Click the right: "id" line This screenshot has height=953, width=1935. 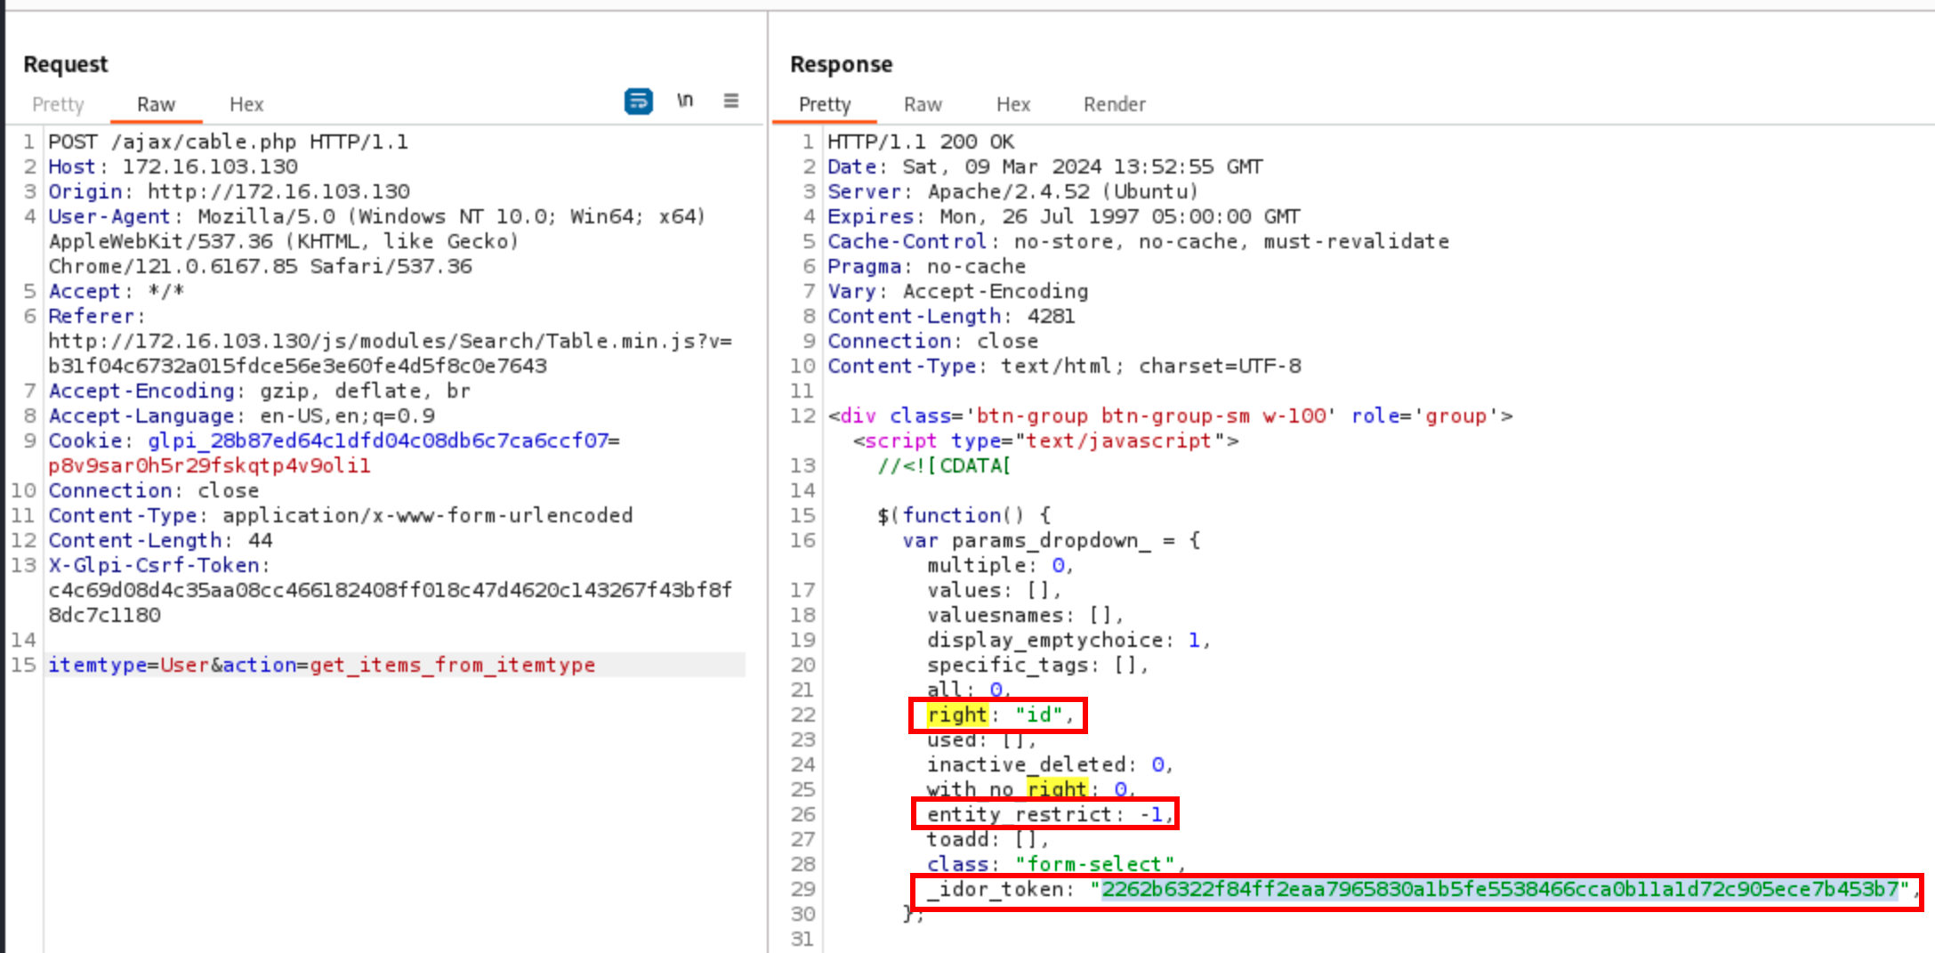(x=1000, y=715)
